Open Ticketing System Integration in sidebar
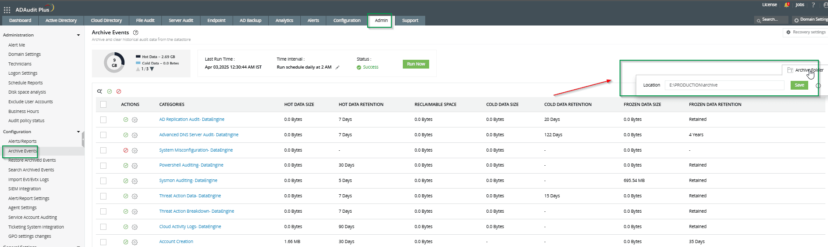Screen dimensions: 828x247 [36, 227]
